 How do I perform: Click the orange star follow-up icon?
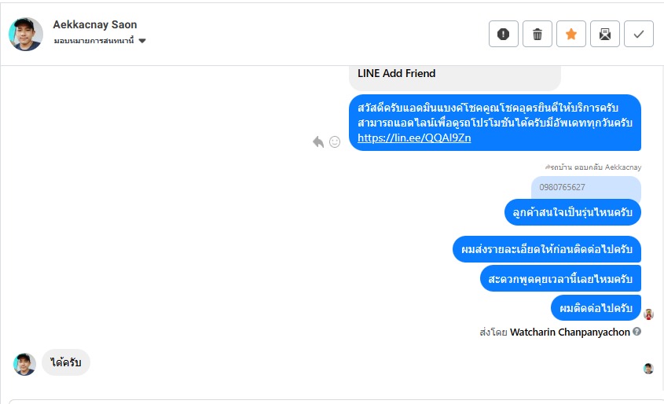pos(571,34)
